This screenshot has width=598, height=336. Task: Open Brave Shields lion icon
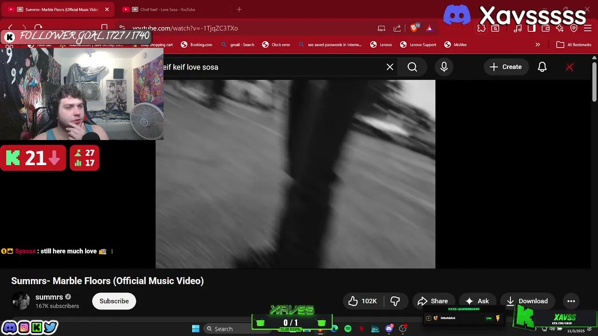414,28
